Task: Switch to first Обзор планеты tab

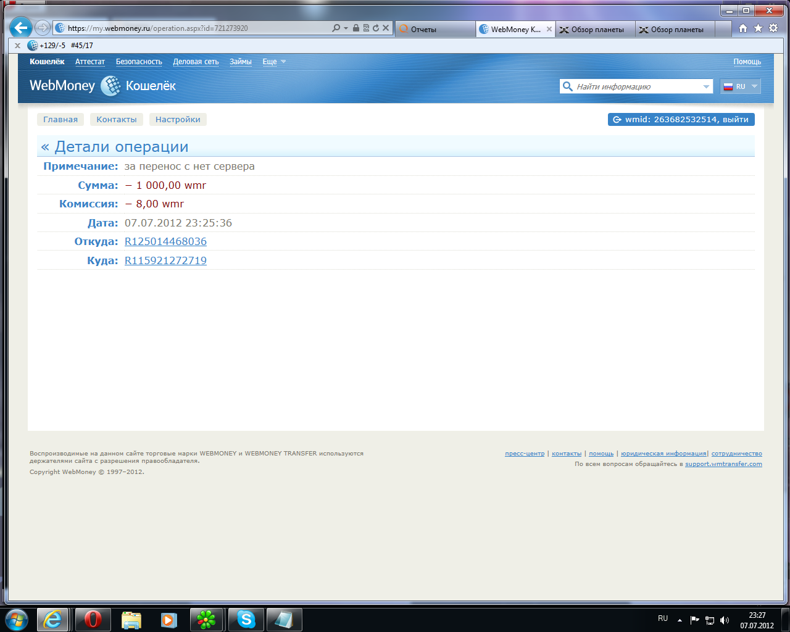Action: tap(596, 29)
